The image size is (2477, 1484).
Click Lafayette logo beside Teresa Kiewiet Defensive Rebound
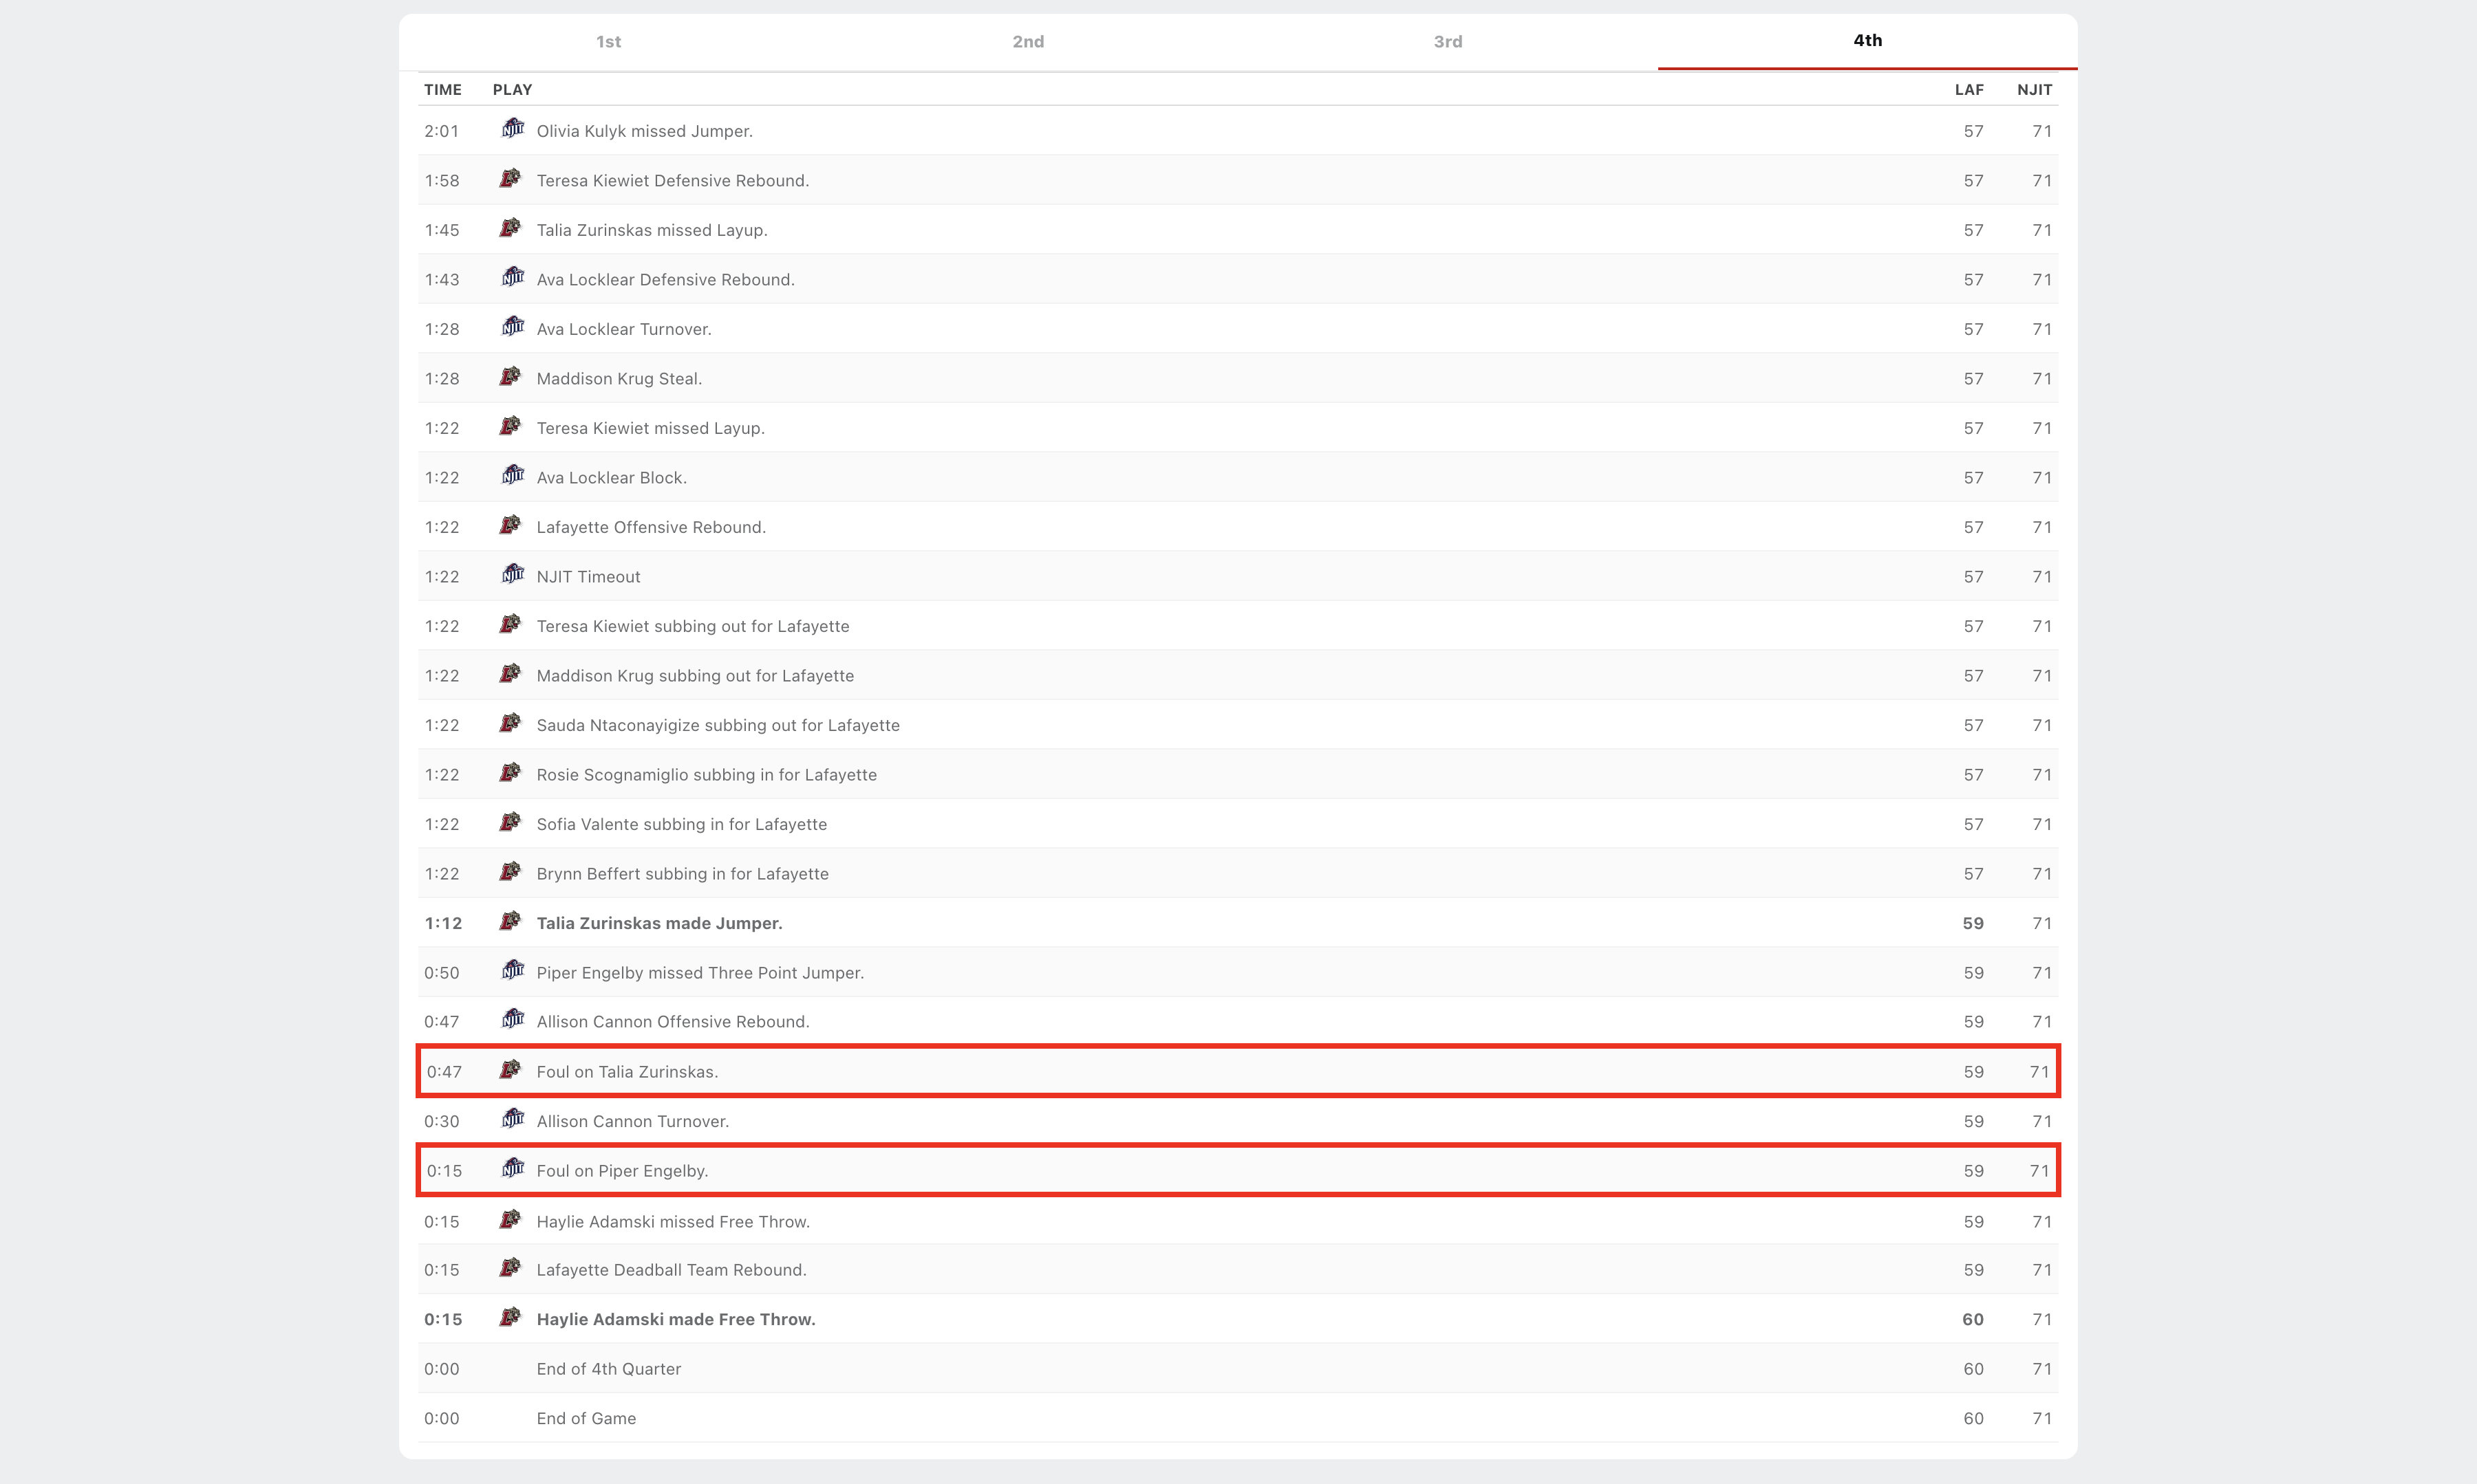click(511, 179)
